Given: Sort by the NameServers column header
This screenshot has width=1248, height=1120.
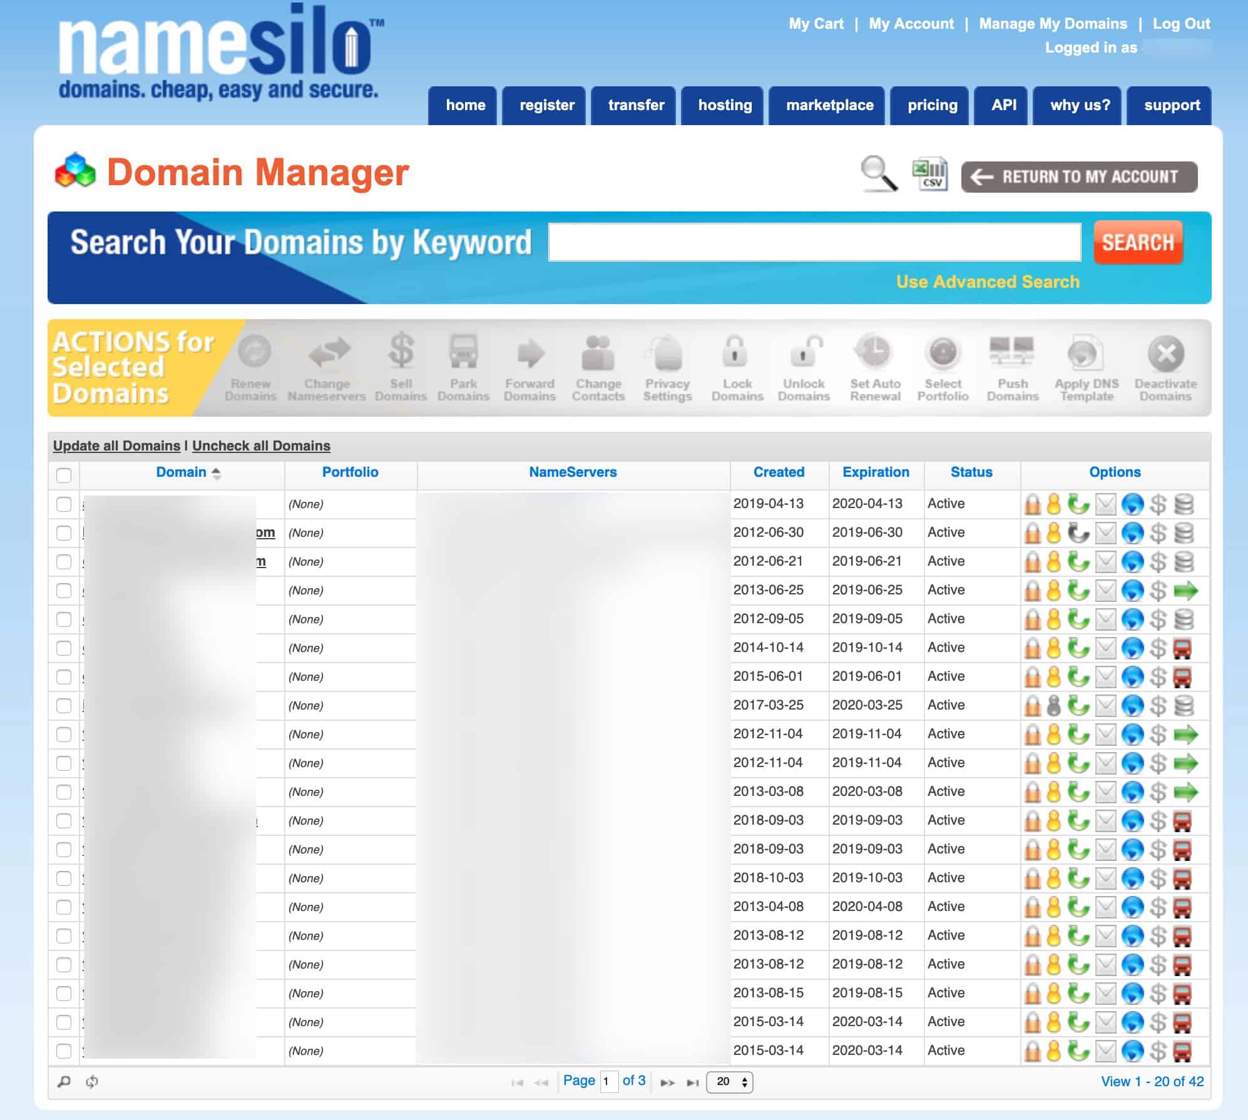Looking at the screenshot, I should (x=573, y=472).
